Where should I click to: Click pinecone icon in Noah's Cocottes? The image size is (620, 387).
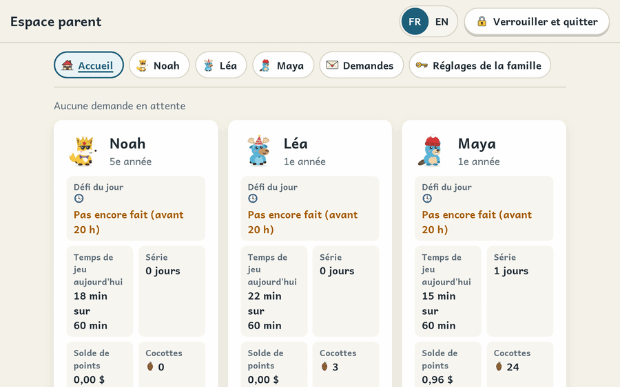(x=150, y=366)
